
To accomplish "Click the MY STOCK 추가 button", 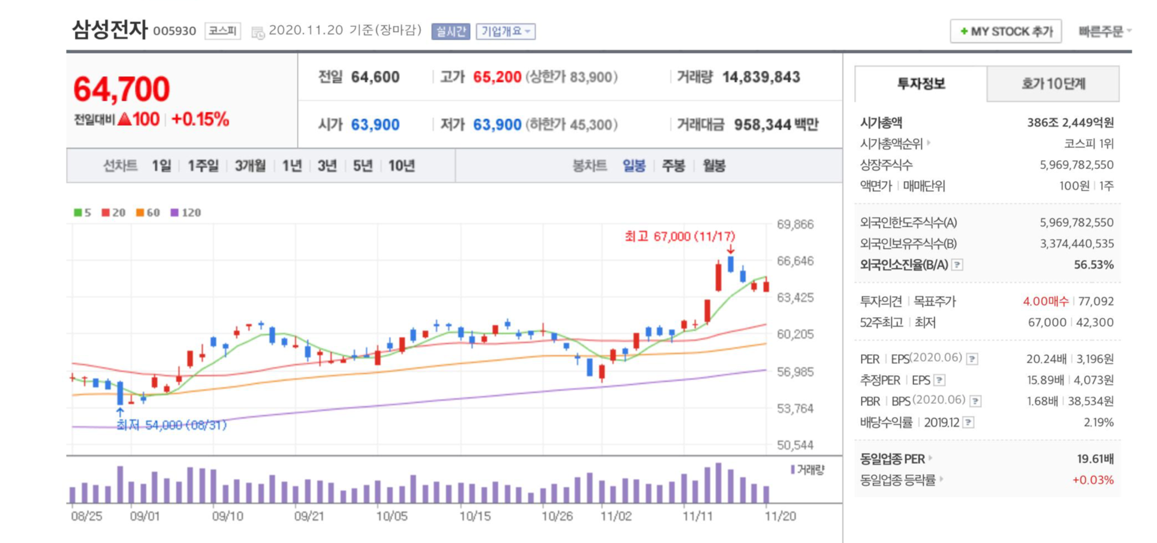I will point(1005,31).
